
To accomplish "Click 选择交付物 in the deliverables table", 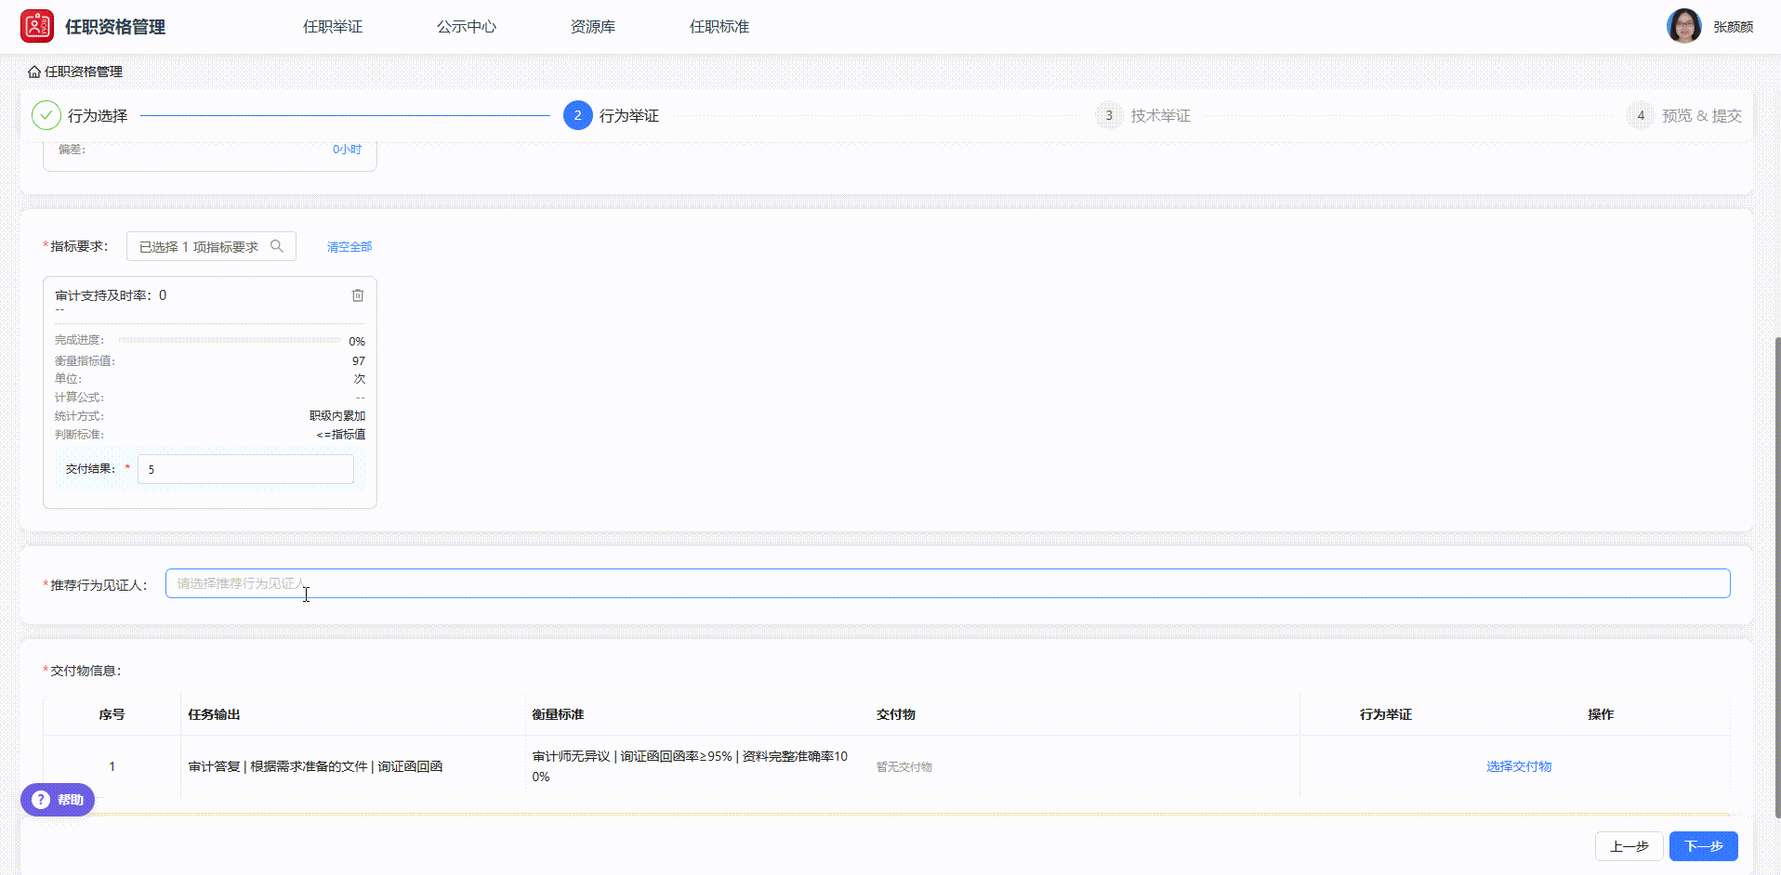I will [1519, 766].
